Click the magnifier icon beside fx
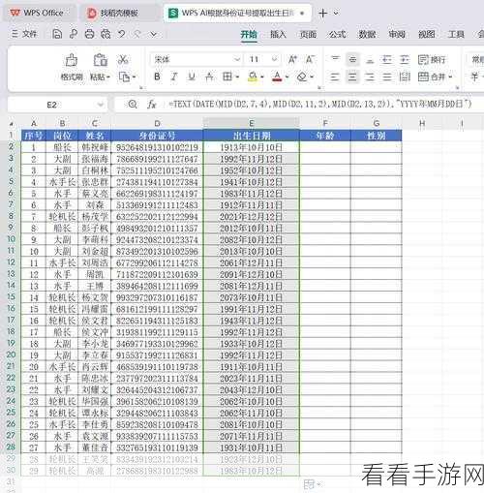 click(x=133, y=105)
